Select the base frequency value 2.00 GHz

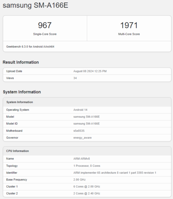[x=80, y=179]
